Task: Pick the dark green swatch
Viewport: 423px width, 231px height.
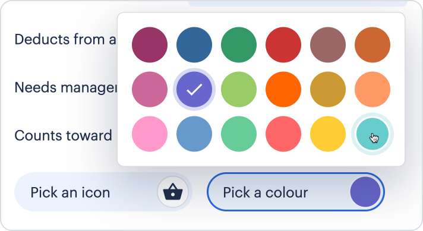Action: click(239, 45)
